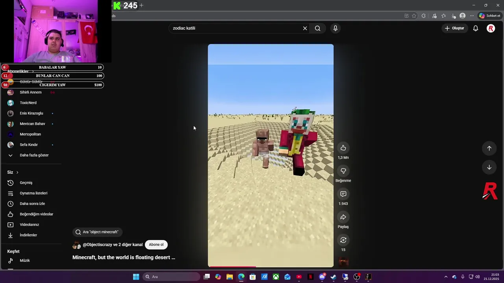Show hidden system tray icons
Viewport: 504px width, 283px height.
click(446, 277)
